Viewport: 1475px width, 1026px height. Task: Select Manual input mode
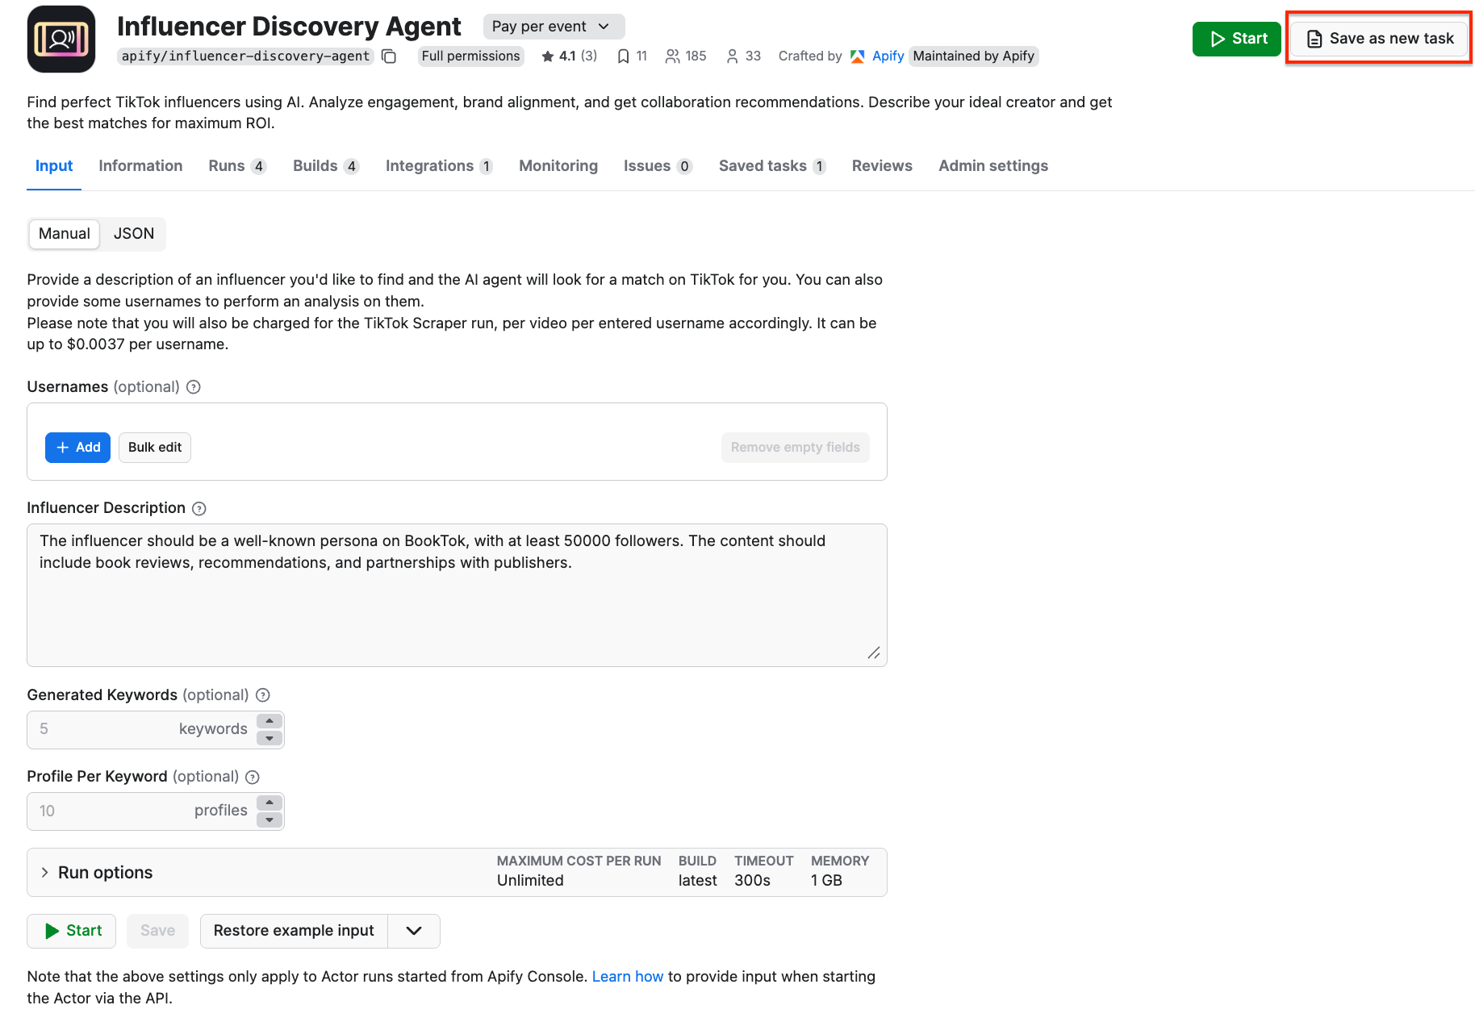tap(64, 234)
